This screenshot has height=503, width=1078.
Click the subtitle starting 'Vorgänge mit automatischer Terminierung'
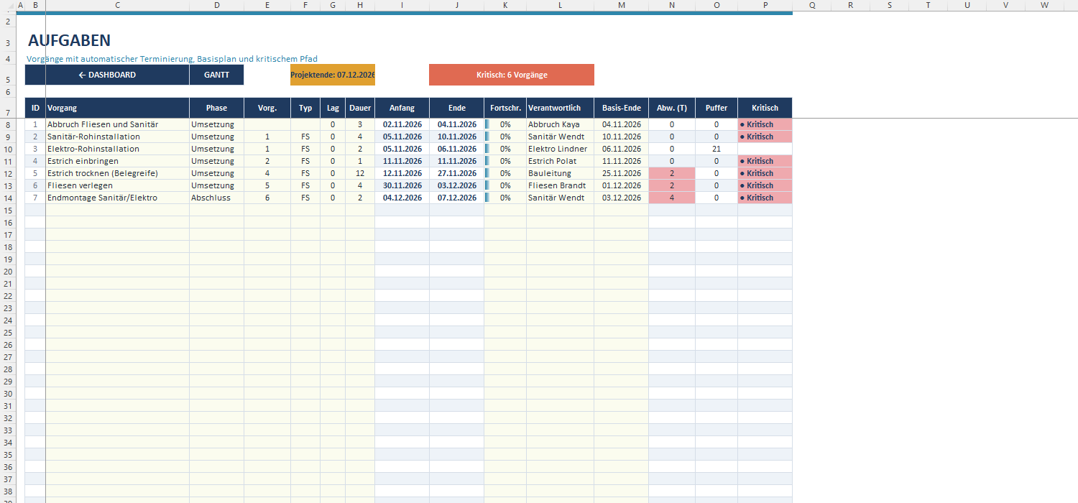[x=172, y=59]
